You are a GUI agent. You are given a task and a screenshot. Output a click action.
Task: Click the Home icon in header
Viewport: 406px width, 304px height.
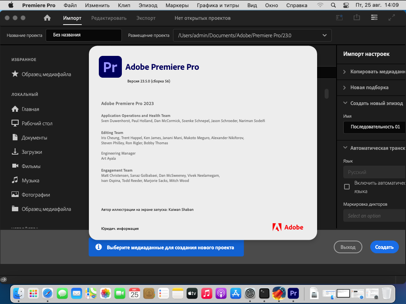47,18
